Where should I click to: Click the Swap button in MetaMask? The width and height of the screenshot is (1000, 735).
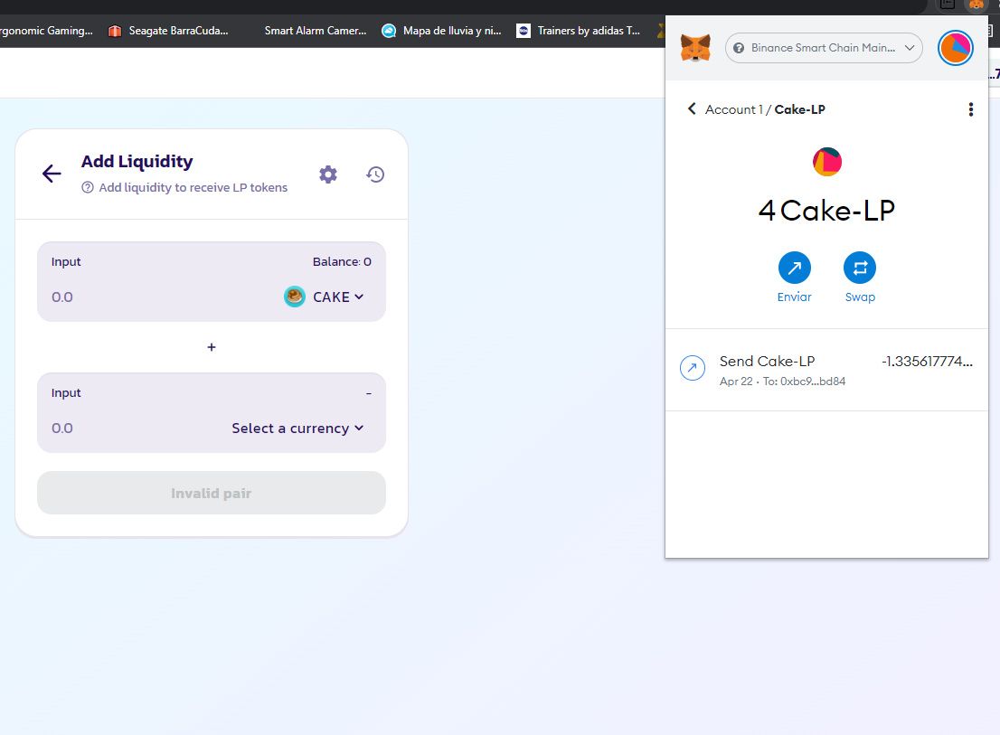pyautogui.click(x=860, y=278)
